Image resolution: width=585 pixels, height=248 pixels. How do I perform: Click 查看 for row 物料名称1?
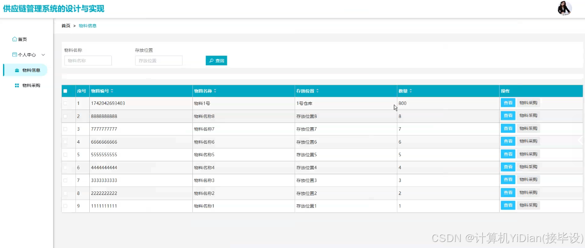pyautogui.click(x=508, y=205)
